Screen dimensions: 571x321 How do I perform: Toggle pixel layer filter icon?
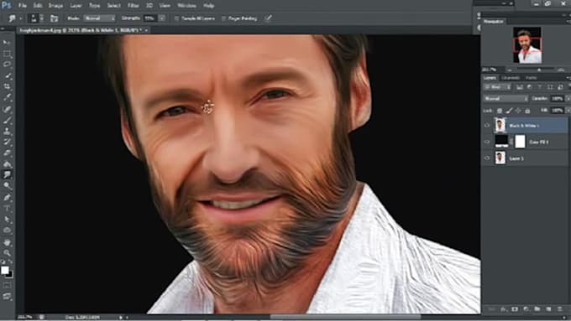(520, 87)
